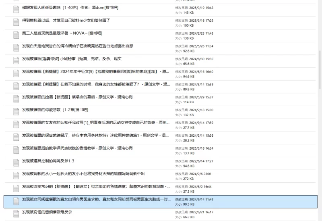This screenshot has width=322, height=221.
Task: Click the file icon of the 100 KB file
Action: [x=16, y=23]
